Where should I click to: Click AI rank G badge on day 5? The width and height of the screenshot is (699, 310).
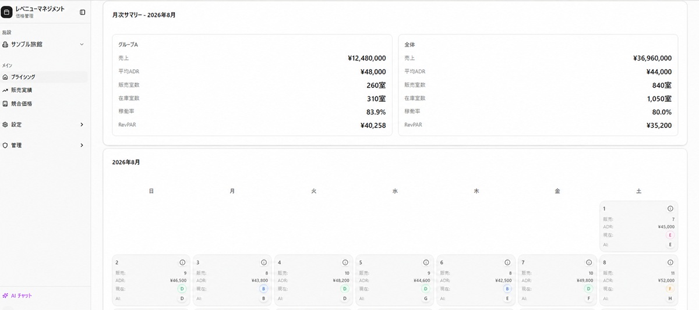[x=426, y=298]
